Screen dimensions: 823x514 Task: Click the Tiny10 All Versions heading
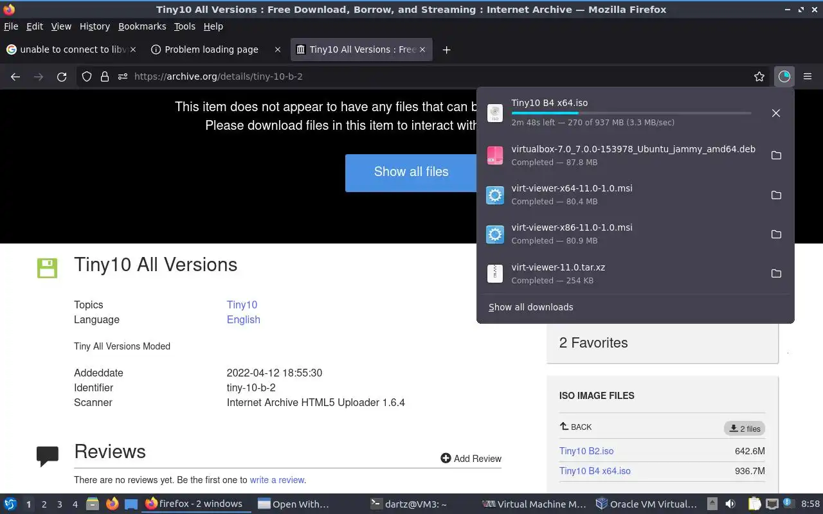tap(156, 265)
